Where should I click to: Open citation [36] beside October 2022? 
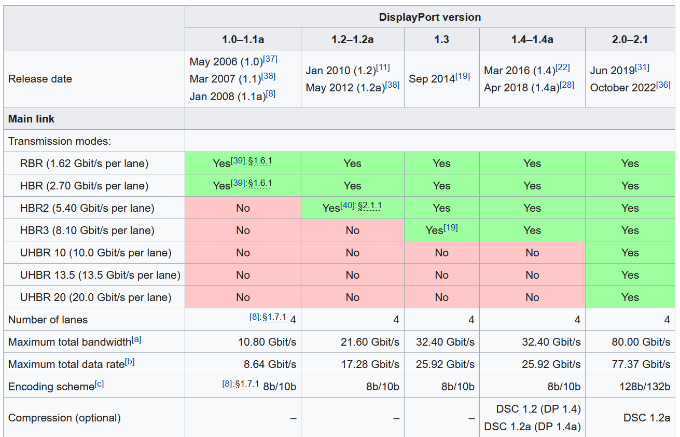[x=663, y=85]
